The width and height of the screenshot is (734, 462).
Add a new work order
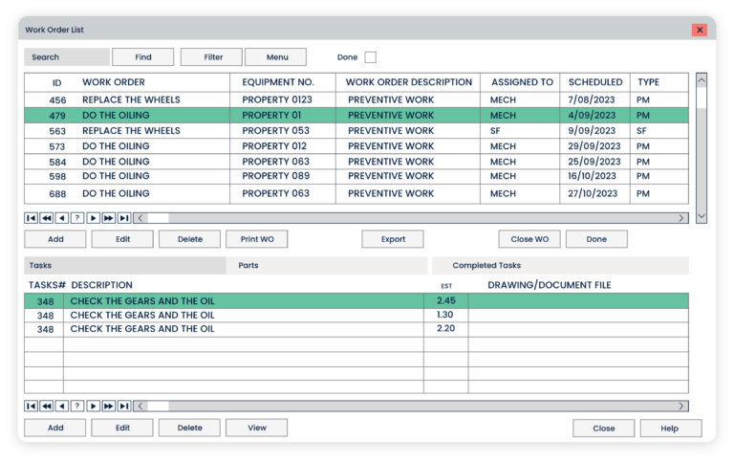pyautogui.click(x=55, y=239)
